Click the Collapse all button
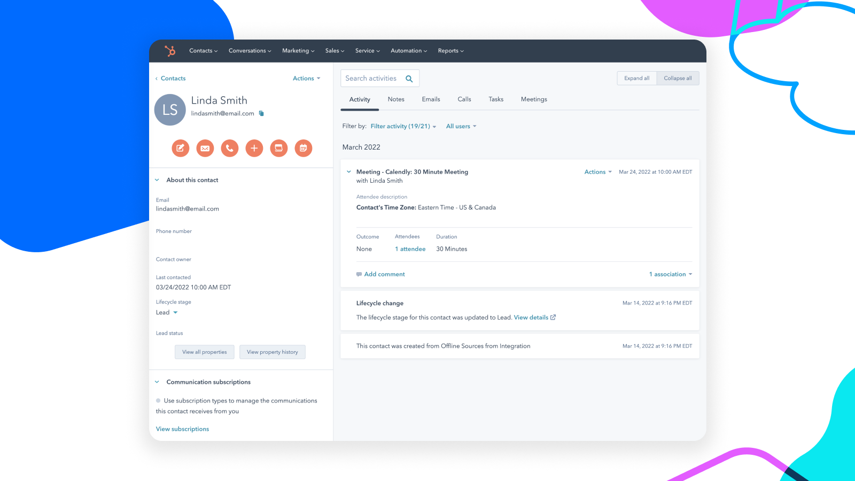This screenshot has height=481, width=855. [678, 78]
